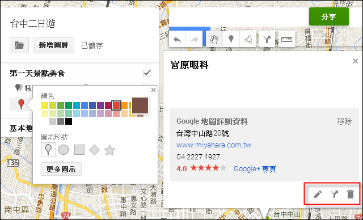Image resolution: width=363 pixels, height=220 pixels.
Task: Delete the place with the trash icon
Action: pos(351,194)
